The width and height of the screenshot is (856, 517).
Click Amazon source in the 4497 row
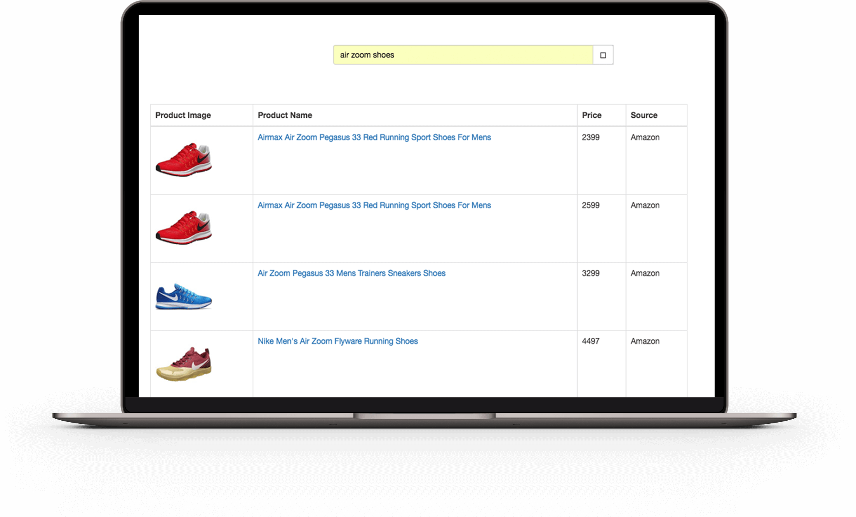(x=645, y=341)
